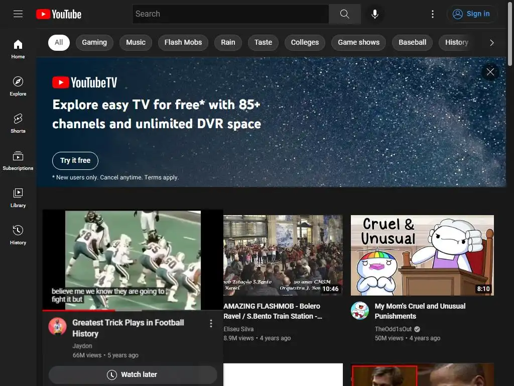Open TheOdd1sOut channel avatar
This screenshot has width=514, height=386.
[360, 311]
